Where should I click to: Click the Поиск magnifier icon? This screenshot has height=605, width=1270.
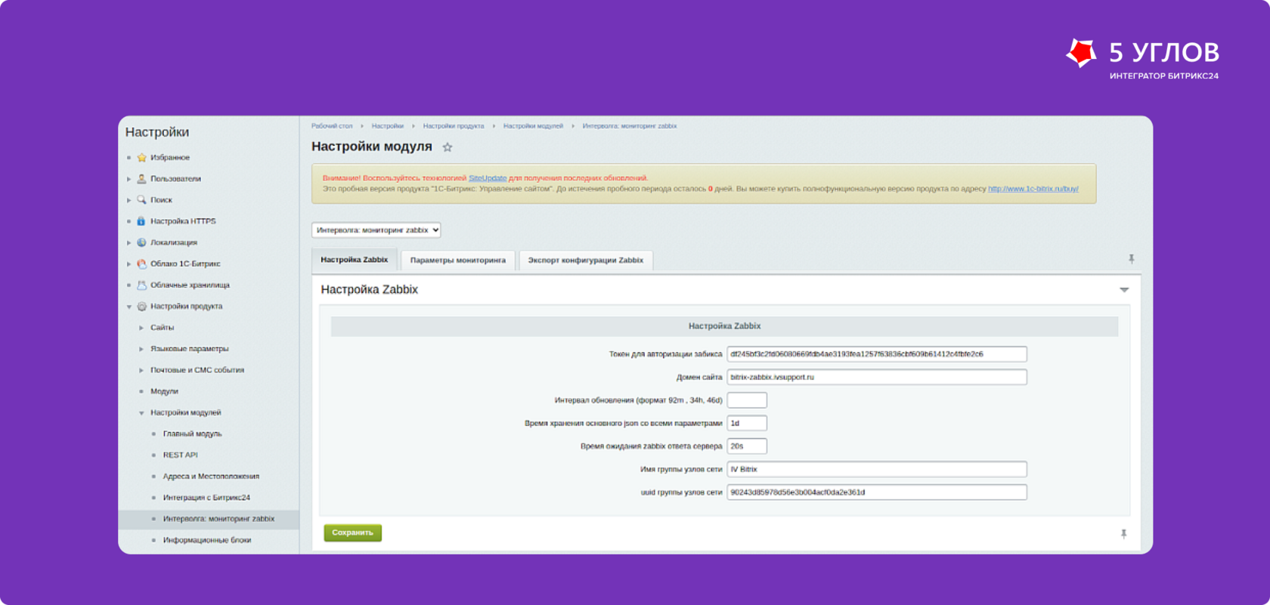coord(141,200)
